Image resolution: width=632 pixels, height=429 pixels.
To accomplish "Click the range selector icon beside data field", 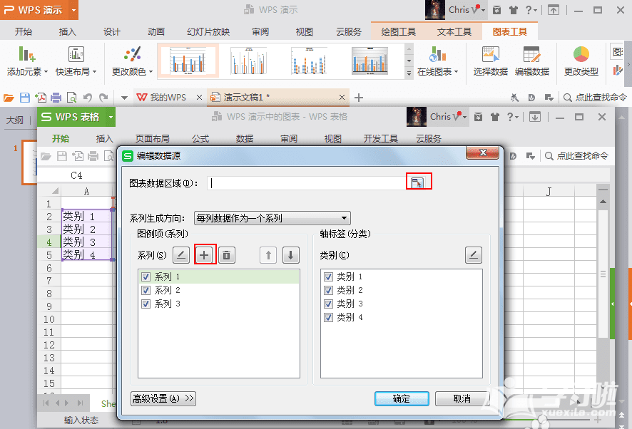I will point(419,182).
